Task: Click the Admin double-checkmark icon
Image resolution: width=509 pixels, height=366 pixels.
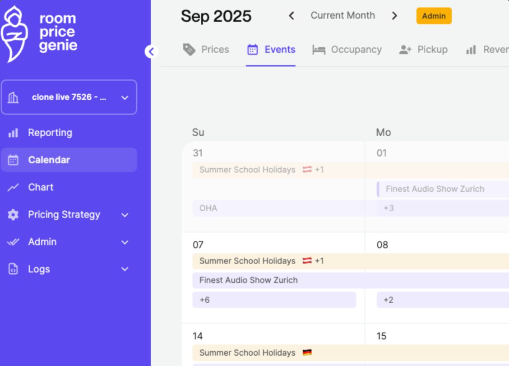Action: point(13,242)
